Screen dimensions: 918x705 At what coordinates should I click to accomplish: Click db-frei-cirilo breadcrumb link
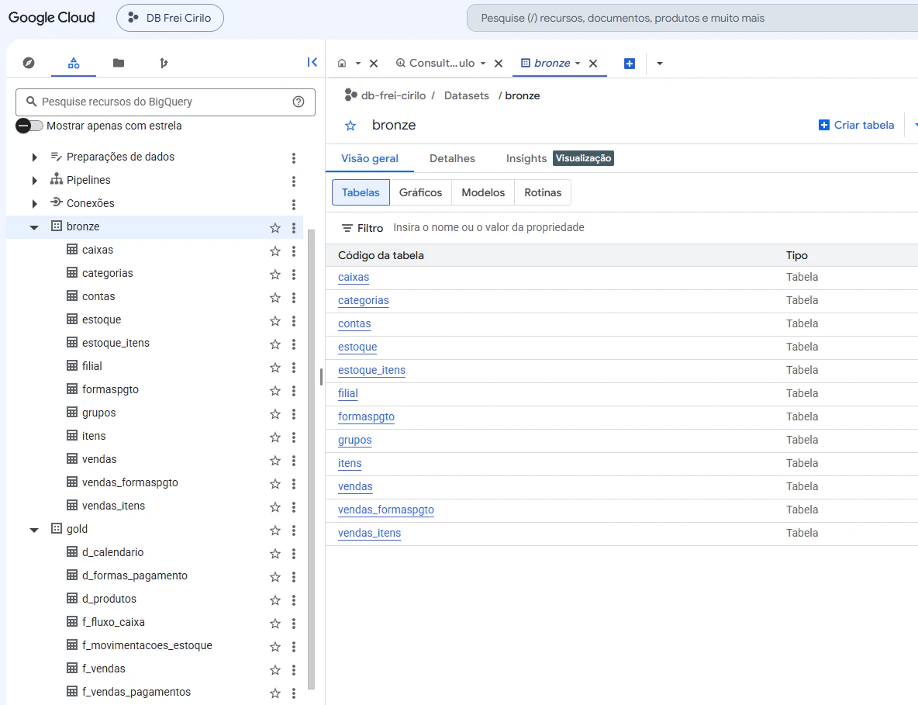(393, 95)
